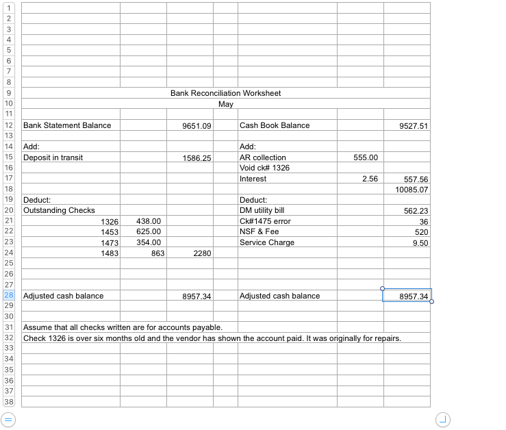Select row header 1
This screenshot has height=430, width=506.
pyautogui.click(x=9, y=8)
